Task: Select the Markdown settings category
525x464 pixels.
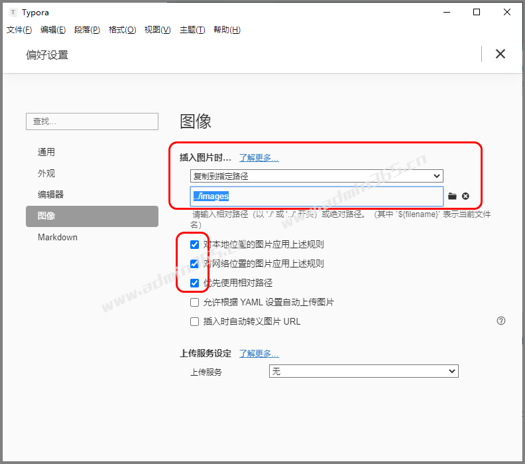Action: tap(92, 238)
